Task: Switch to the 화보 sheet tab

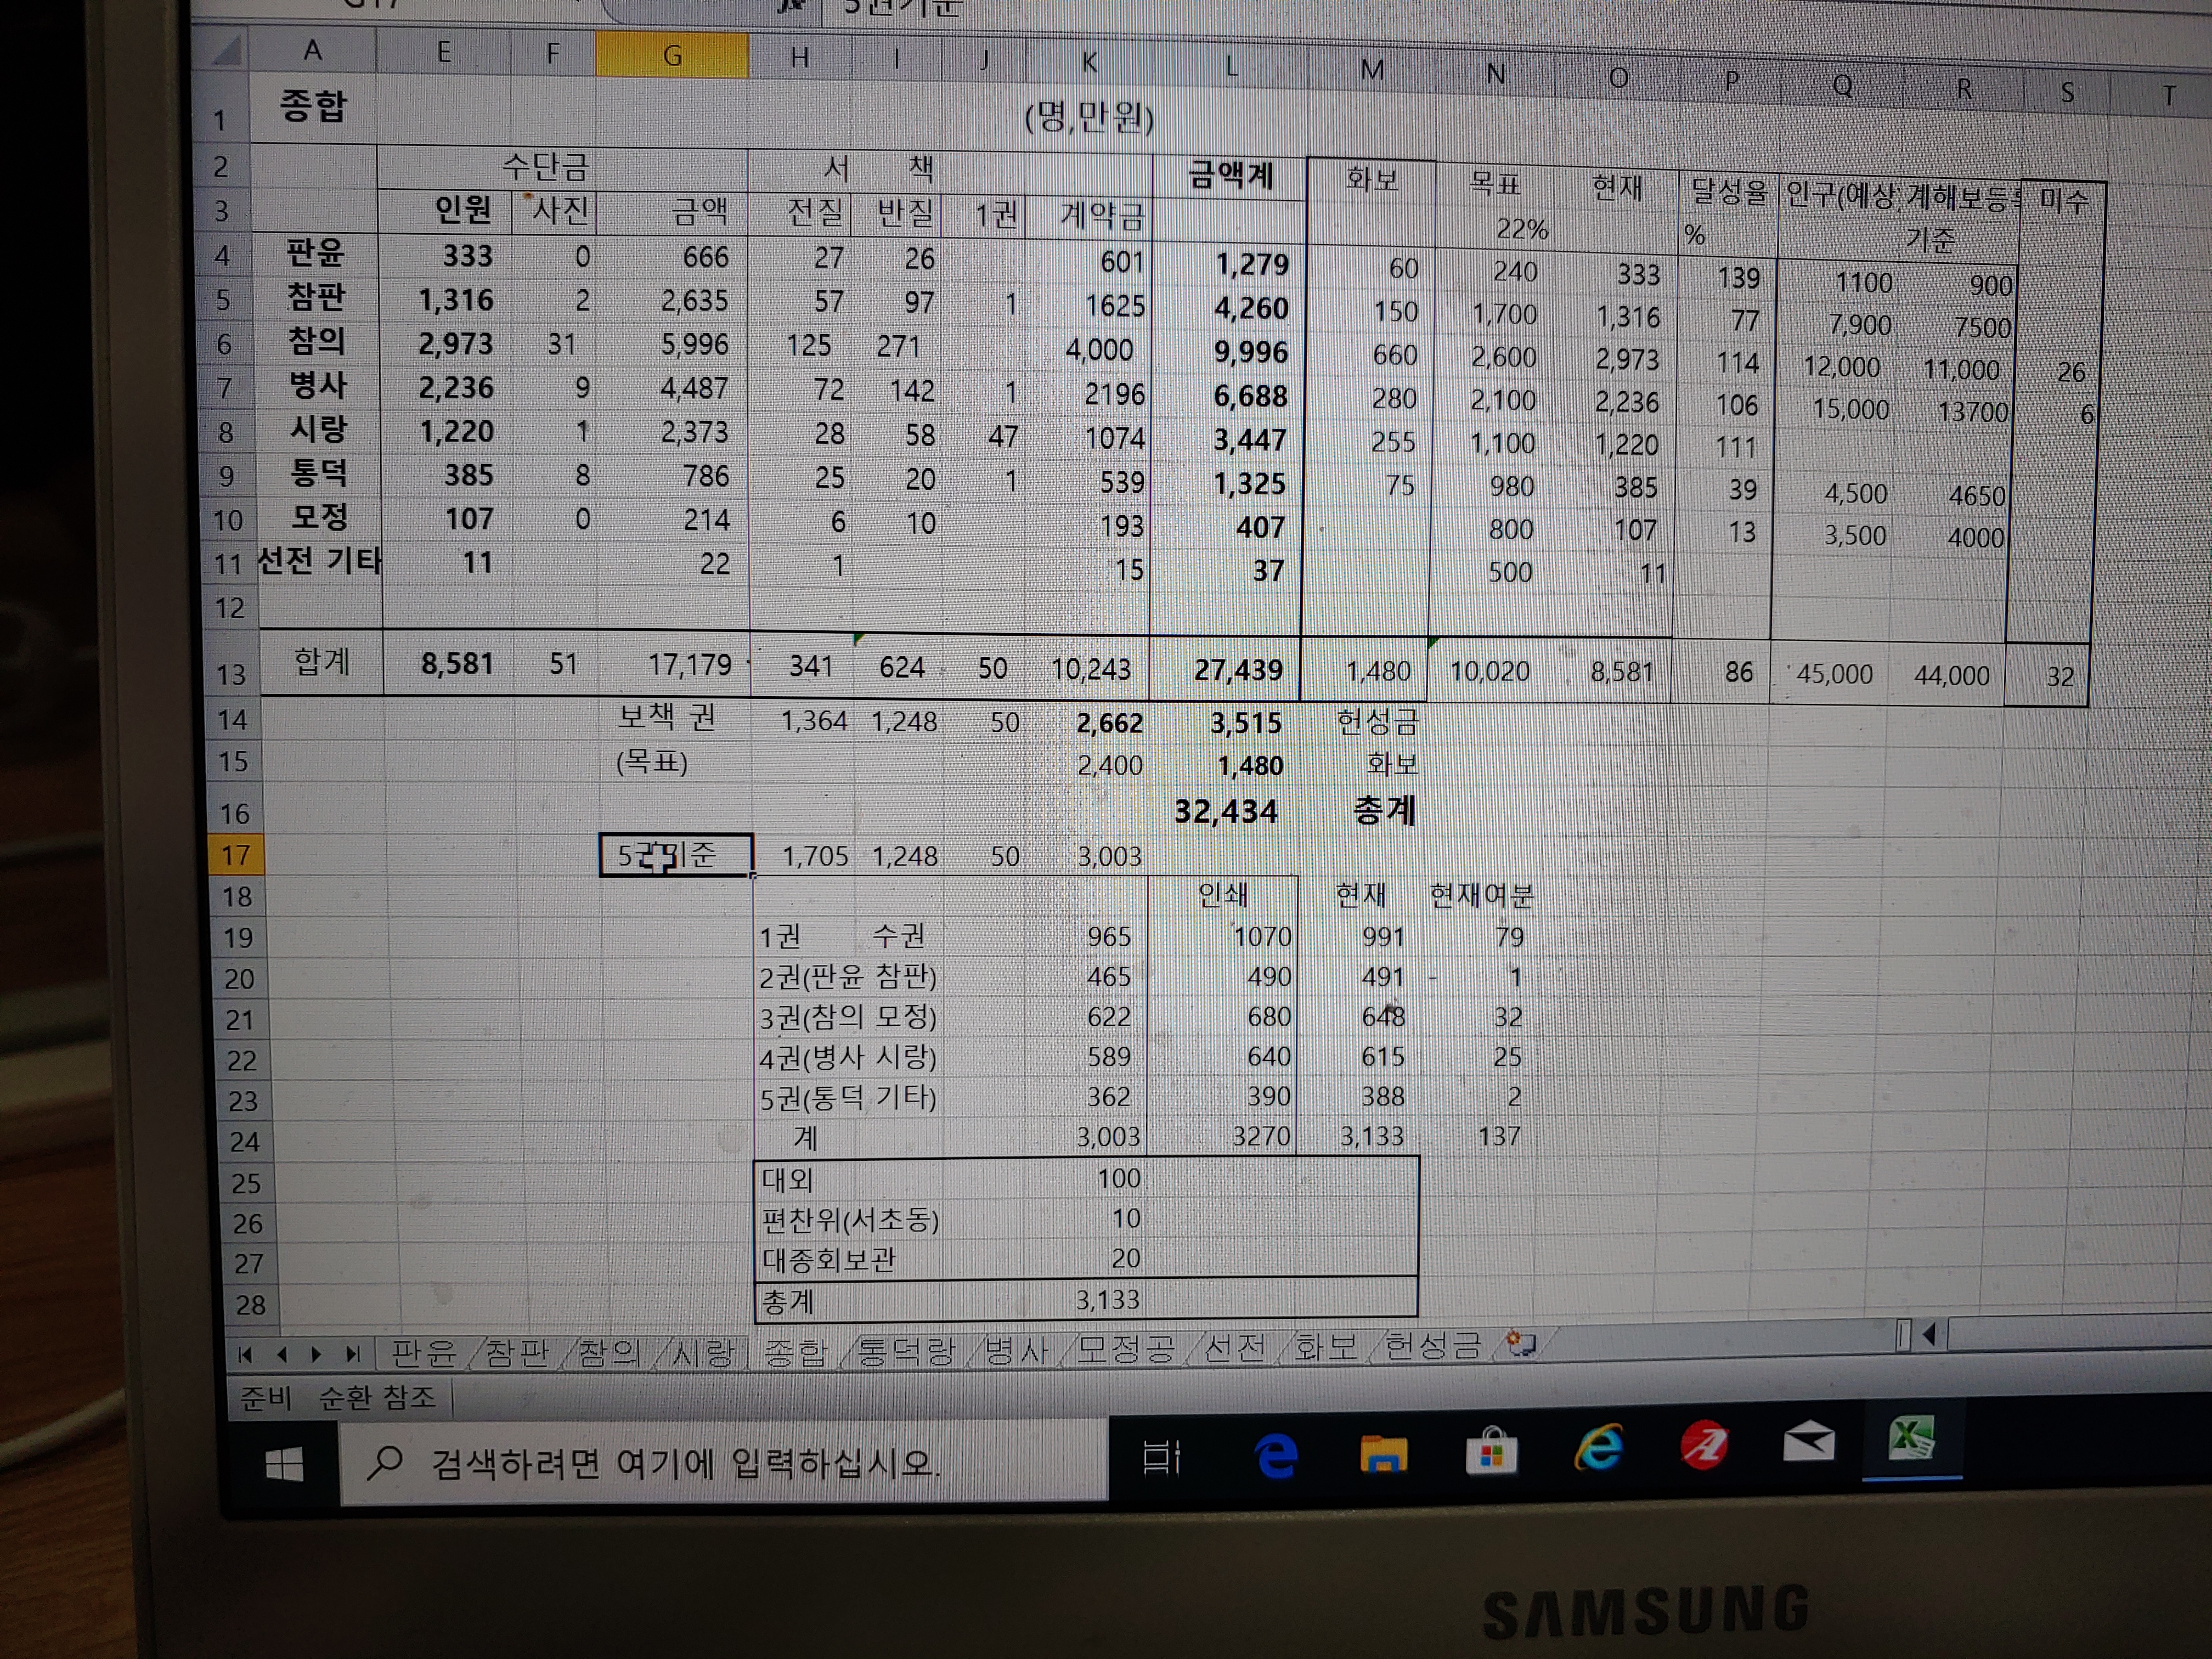Action: 1326,1347
